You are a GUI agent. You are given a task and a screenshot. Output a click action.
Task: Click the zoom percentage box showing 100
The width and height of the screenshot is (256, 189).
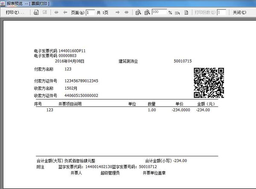click(159, 12)
